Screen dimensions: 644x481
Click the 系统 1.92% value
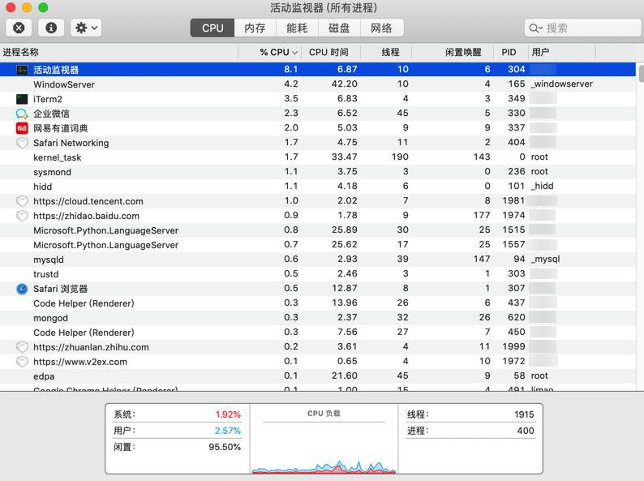[x=228, y=414]
